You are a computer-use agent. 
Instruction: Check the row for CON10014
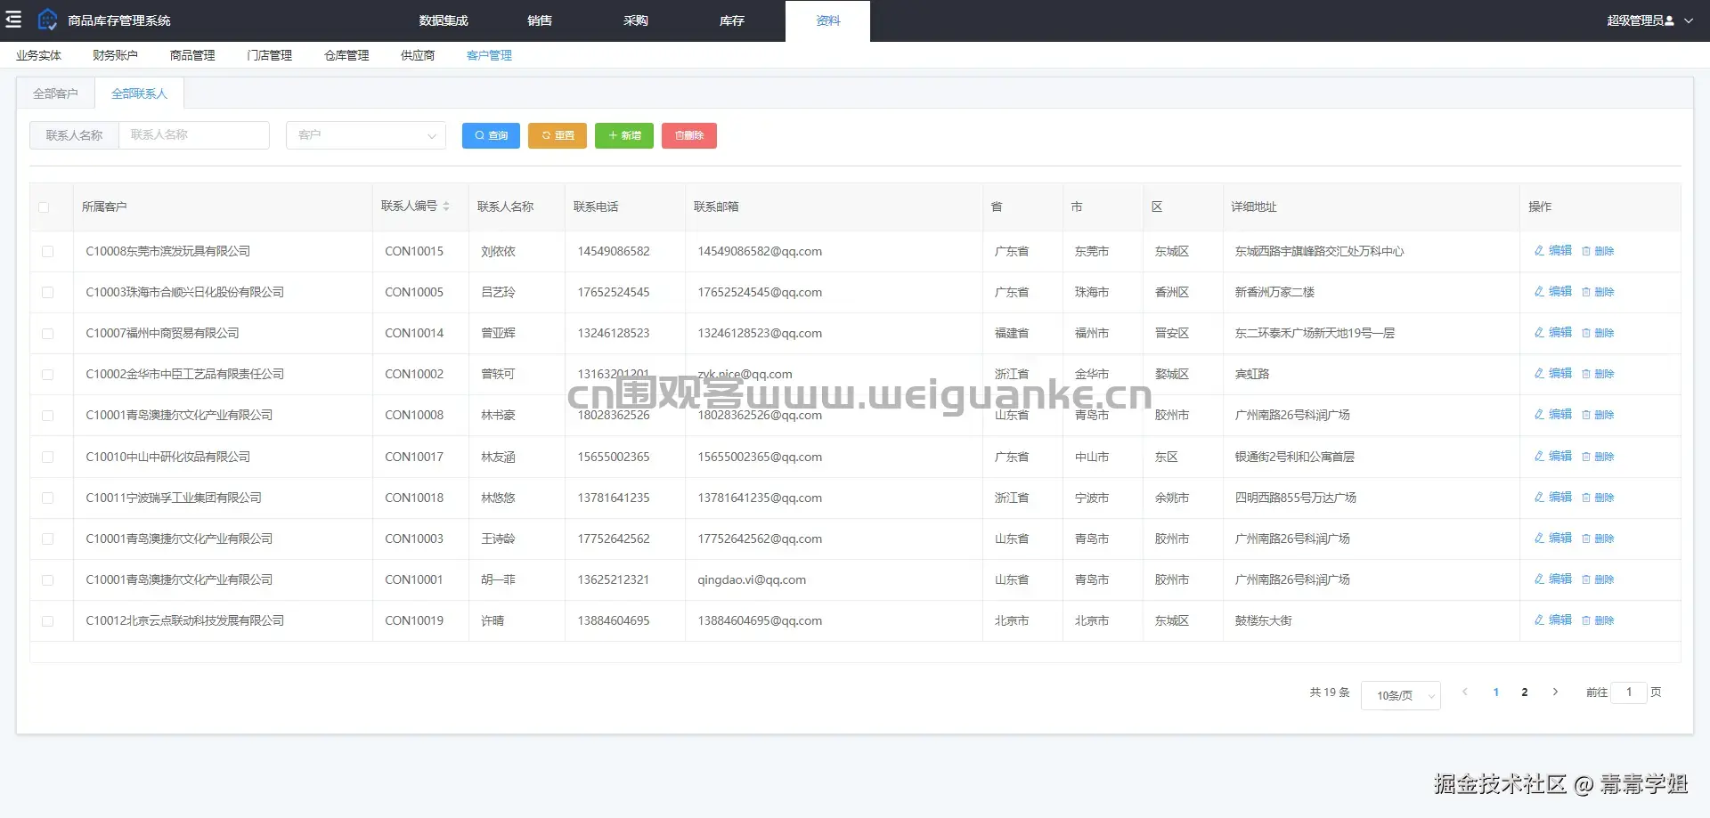pyautogui.click(x=47, y=334)
